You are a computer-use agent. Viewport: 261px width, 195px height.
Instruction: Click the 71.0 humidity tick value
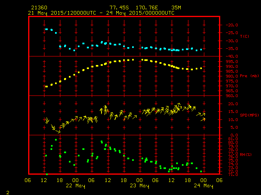[x=233, y=174]
